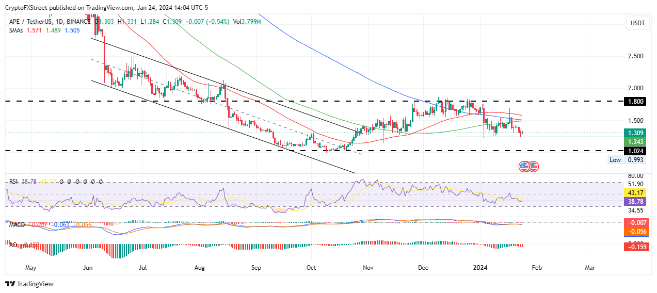Click the SMAs indicator legend
Image resolution: width=657 pixels, height=293 pixels.
(x=17, y=30)
